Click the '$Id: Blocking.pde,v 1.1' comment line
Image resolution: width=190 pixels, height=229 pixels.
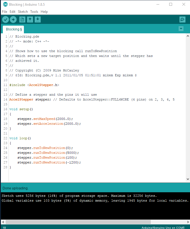pyautogui.click(x=73, y=75)
